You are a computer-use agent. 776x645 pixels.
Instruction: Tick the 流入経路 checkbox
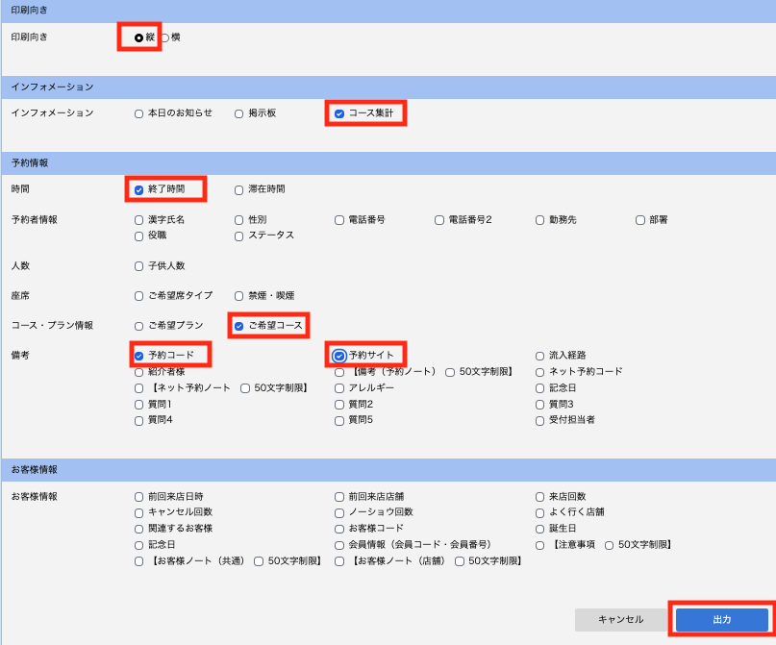tap(539, 356)
